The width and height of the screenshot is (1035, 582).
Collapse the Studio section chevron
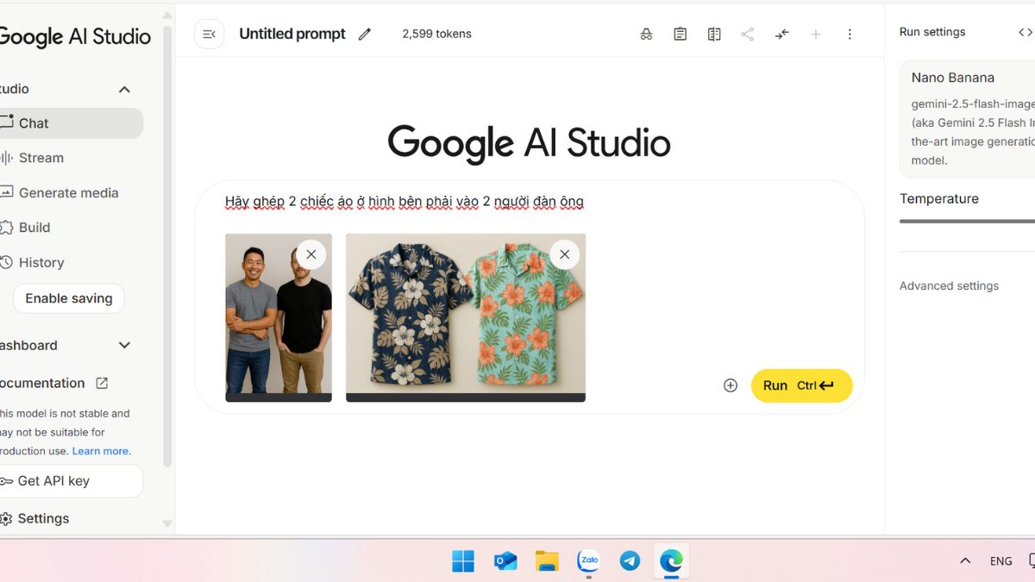click(x=124, y=89)
